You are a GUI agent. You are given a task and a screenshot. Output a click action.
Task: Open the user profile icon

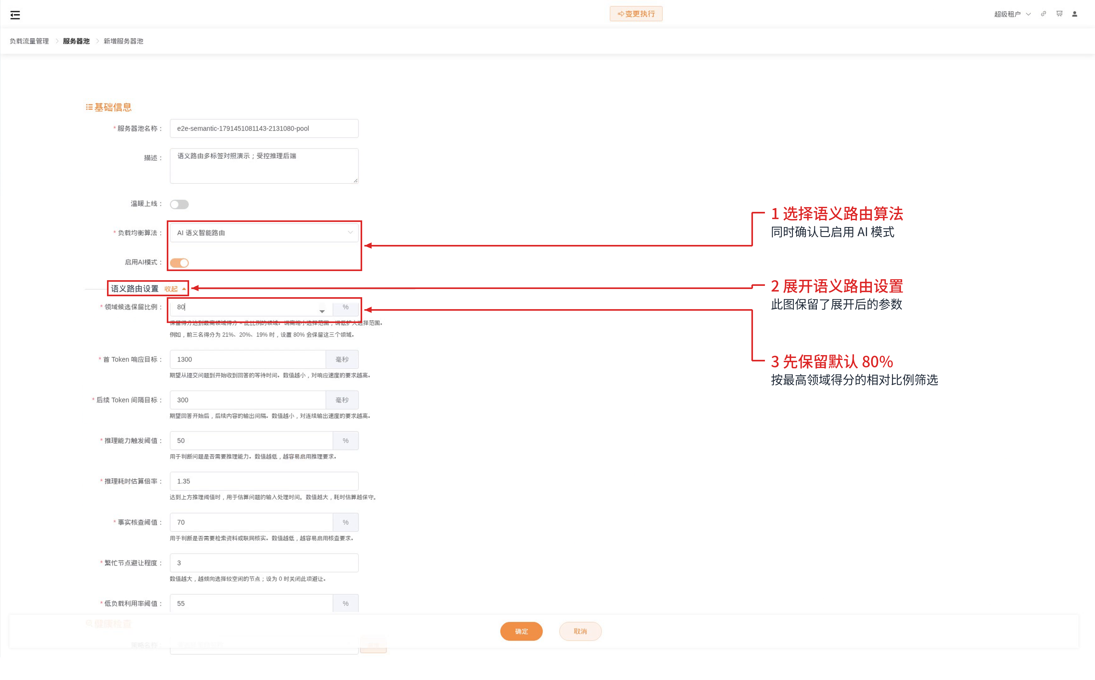click(1075, 14)
